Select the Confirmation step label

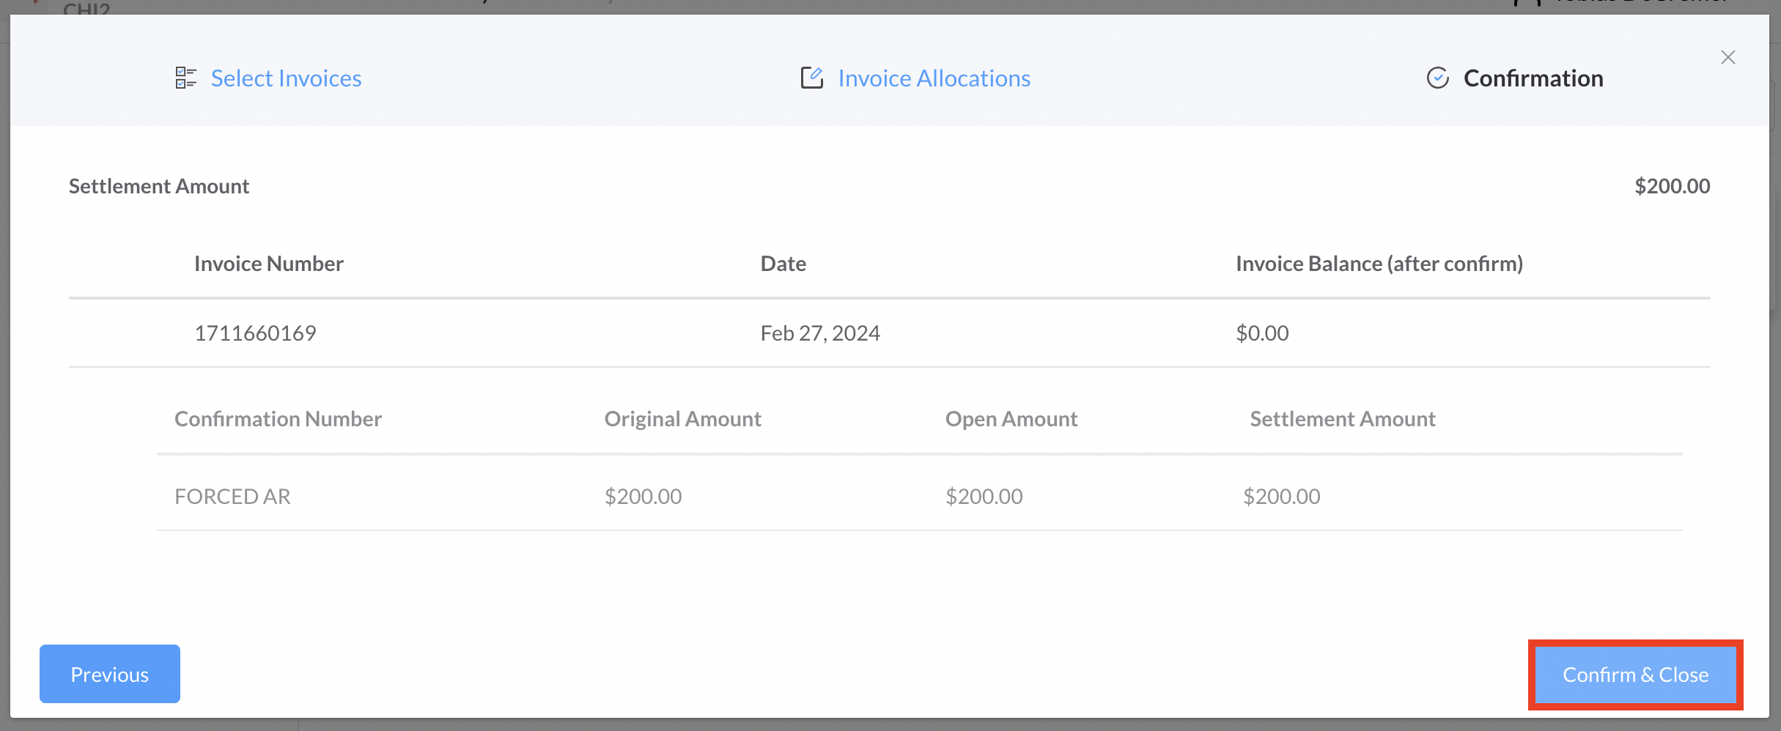pos(1533,78)
